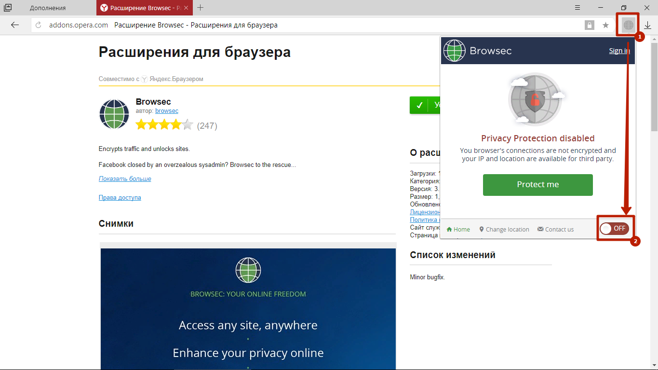Click the Browsec extension icon in toolbar
Image resolution: width=658 pixels, height=370 pixels.
click(x=628, y=25)
